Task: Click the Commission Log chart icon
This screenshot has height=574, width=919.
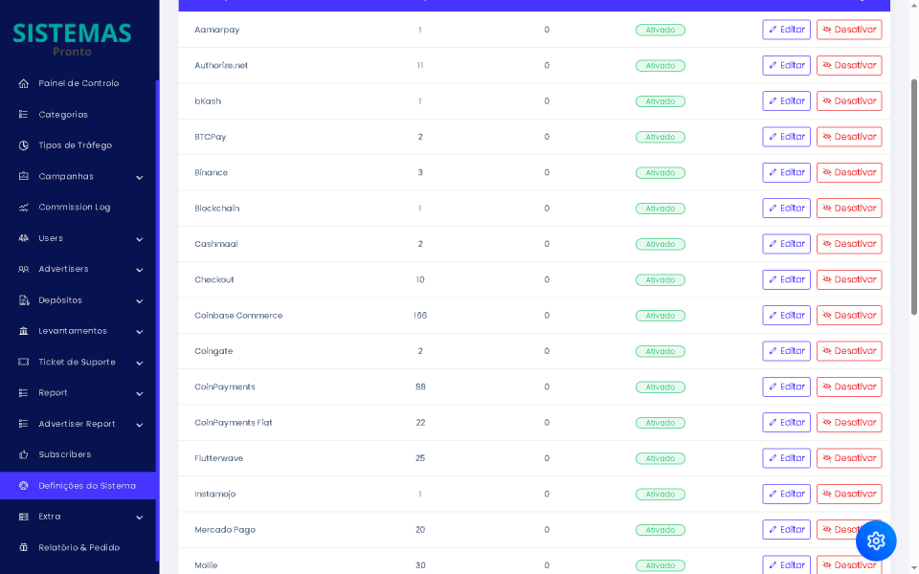Action: point(24,208)
